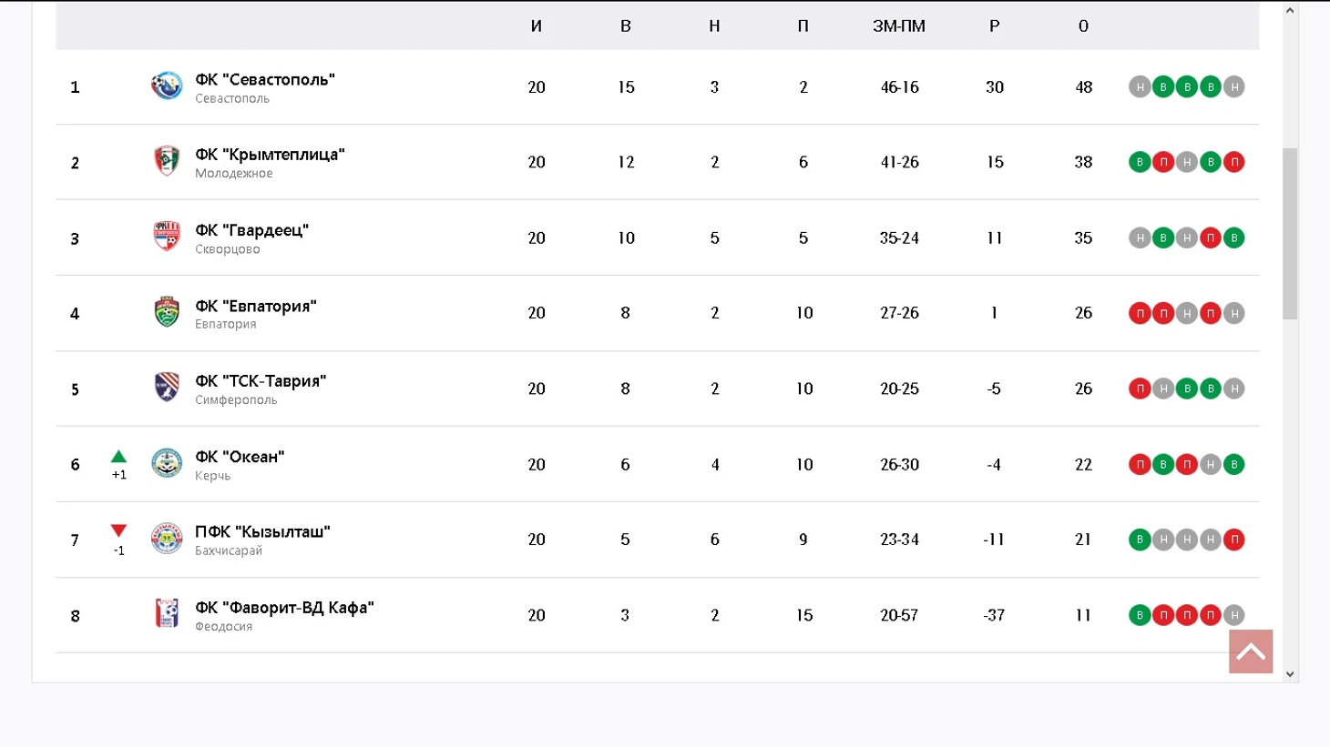Click Sevastopol's first gray Н form badge
Screen dimensions: 1330x747
(1140, 87)
